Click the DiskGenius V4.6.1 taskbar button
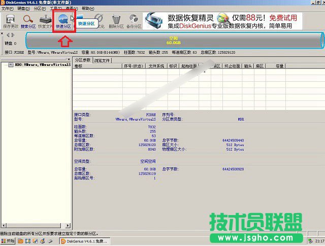 tap(85, 241)
